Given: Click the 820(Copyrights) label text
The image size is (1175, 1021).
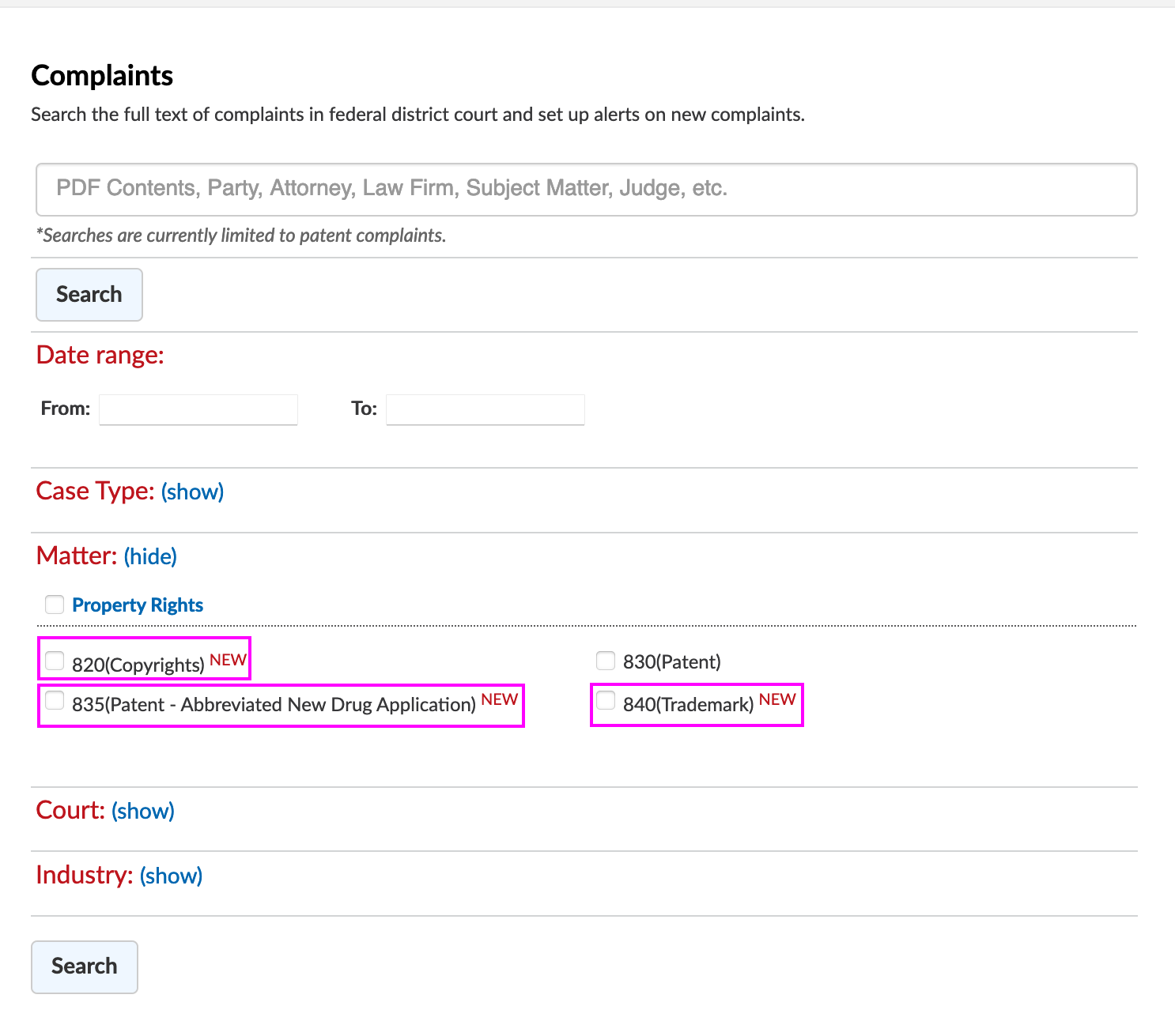Looking at the screenshot, I should click(x=138, y=665).
